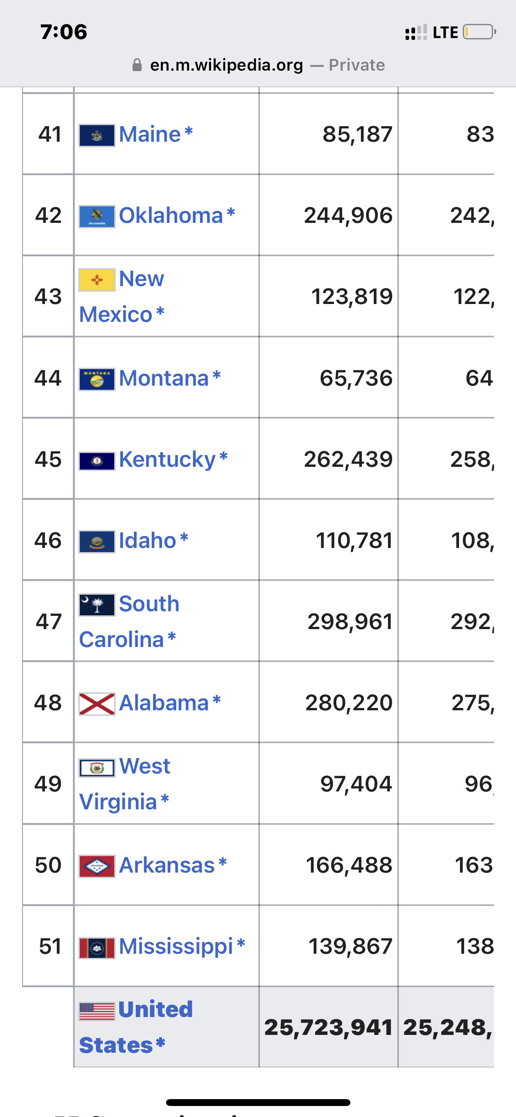Open the United States link

pos(136,1027)
